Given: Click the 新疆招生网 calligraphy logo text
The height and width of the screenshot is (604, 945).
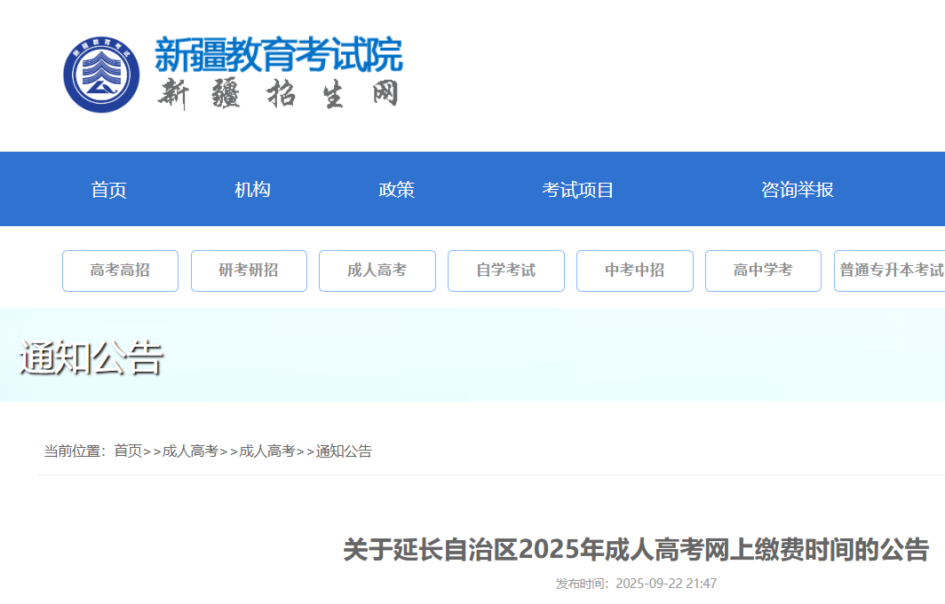Looking at the screenshot, I should pyautogui.click(x=278, y=94).
